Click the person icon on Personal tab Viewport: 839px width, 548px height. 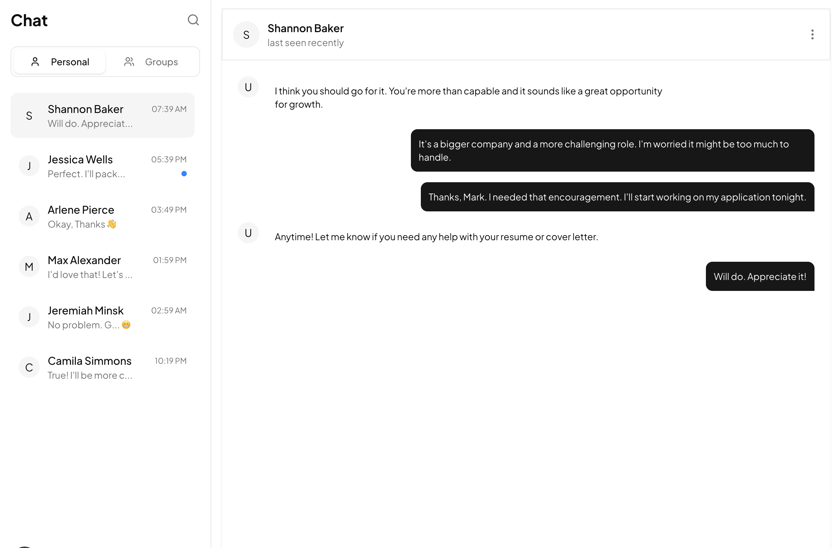pos(35,61)
